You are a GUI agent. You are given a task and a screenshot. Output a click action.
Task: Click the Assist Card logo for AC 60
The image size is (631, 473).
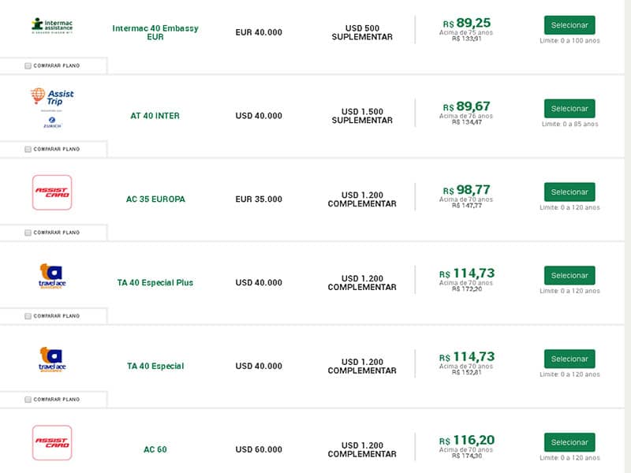52,443
